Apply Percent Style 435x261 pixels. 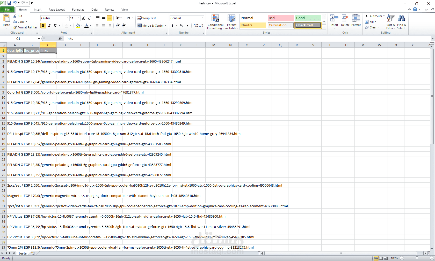tap(181, 26)
